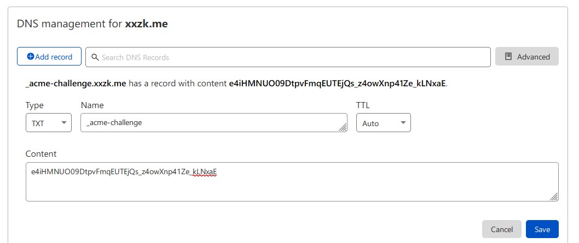Click the DNS management for xxzk.me heading
This screenshot has width=579, height=243.
92,24
